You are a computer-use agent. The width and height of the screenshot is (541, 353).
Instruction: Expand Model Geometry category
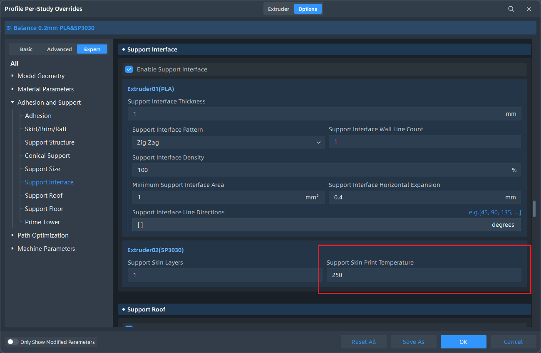(12, 76)
